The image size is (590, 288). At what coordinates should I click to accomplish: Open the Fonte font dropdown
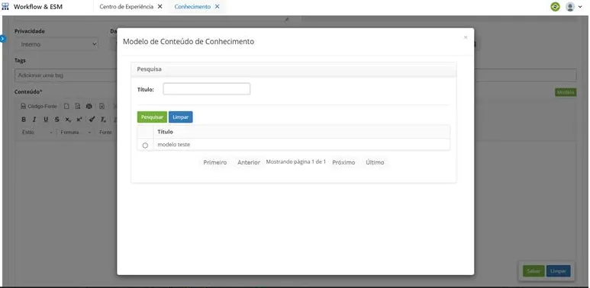tap(107, 132)
